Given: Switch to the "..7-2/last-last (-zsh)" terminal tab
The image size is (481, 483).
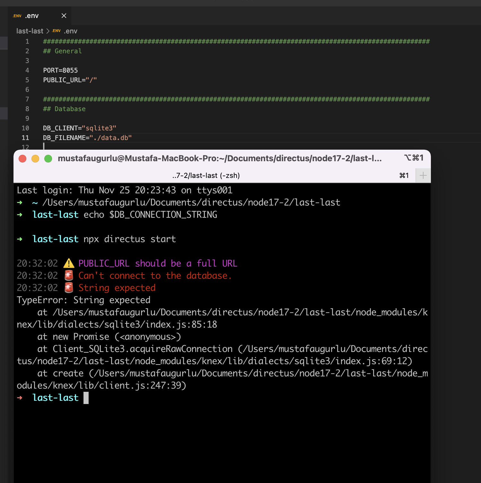Looking at the screenshot, I should 206,175.
